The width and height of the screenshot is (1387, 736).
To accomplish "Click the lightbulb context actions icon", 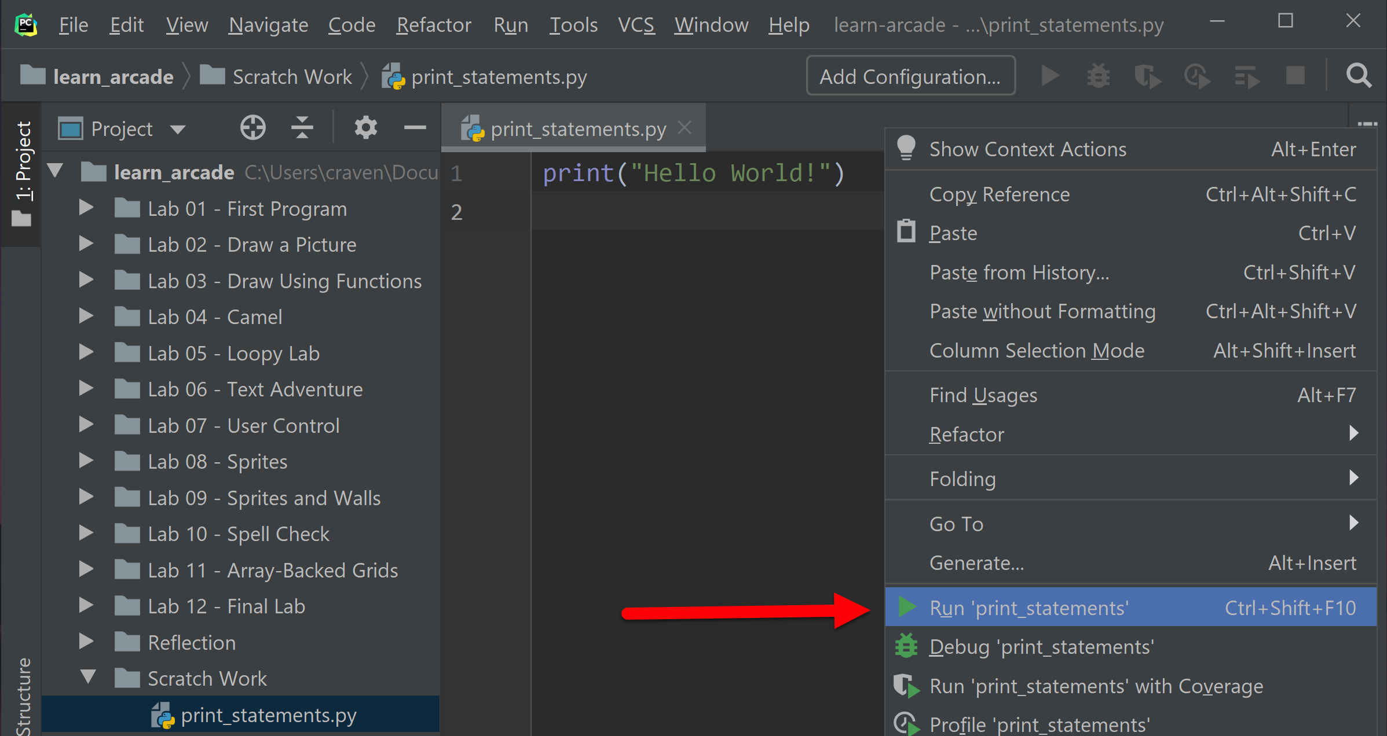I will tap(906, 148).
